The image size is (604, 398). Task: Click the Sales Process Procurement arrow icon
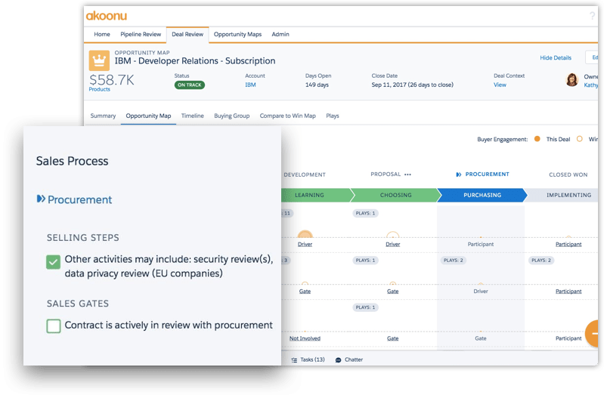point(41,199)
